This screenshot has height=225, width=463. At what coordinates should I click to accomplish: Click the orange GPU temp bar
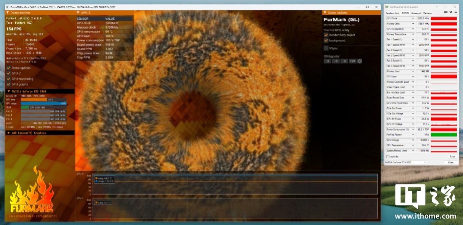pyautogui.click(x=34, y=99)
